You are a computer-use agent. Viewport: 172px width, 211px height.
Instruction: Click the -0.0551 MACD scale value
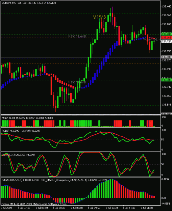pyautogui.click(x=166, y=204)
